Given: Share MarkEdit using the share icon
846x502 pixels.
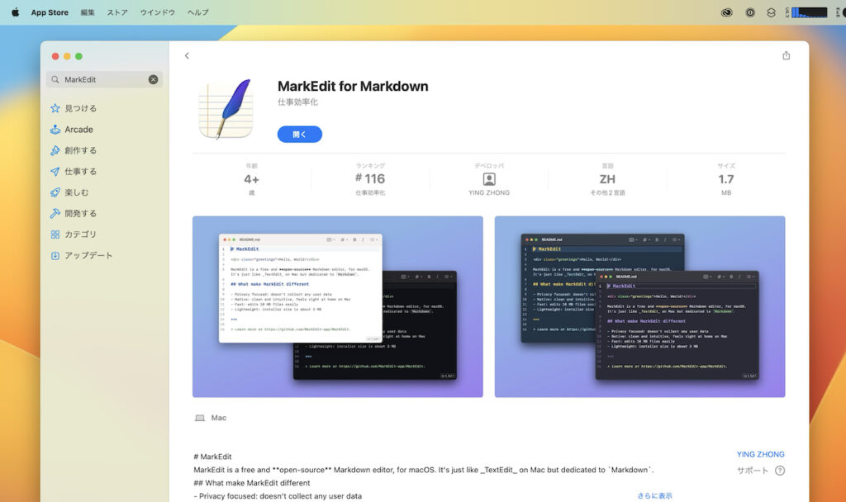Looking at the screenshot, I should pos(786,55).
